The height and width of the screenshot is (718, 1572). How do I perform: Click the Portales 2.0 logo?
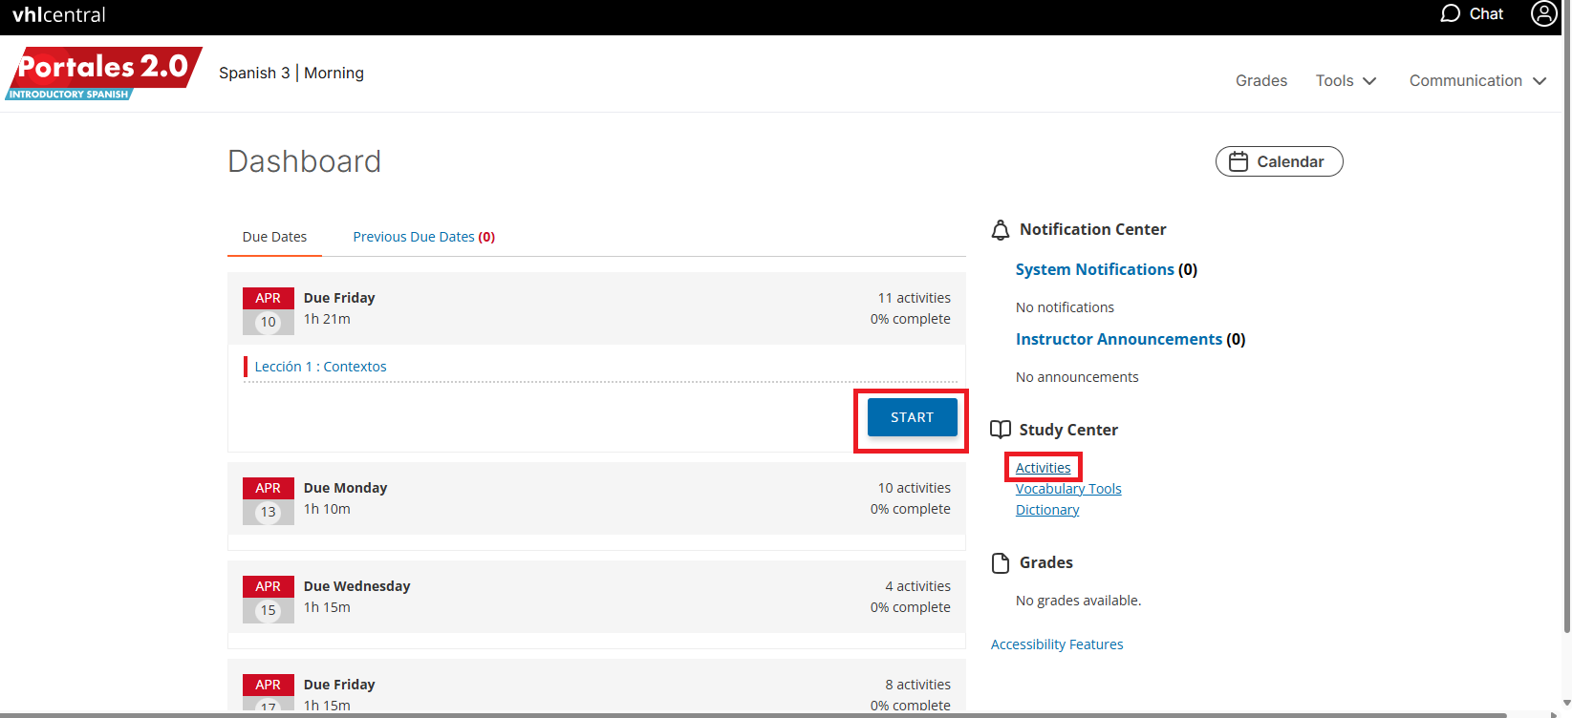103,74
